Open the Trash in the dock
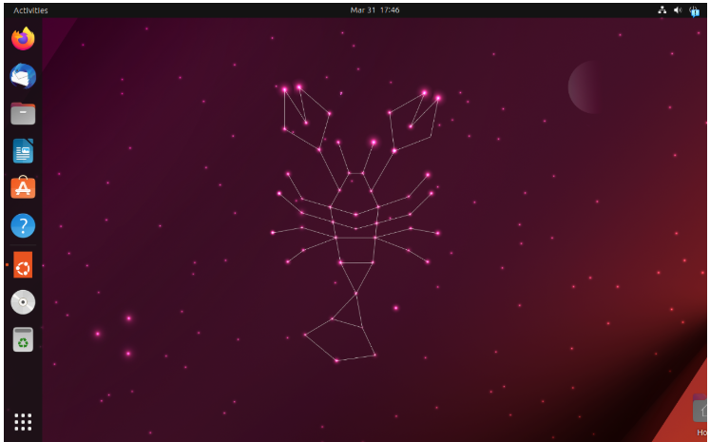710x442 pixels. pyautogui.click(x=23, y=339)
